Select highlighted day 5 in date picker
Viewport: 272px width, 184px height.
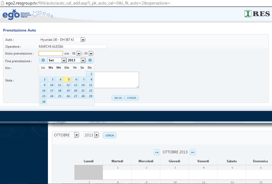point(67,79)
